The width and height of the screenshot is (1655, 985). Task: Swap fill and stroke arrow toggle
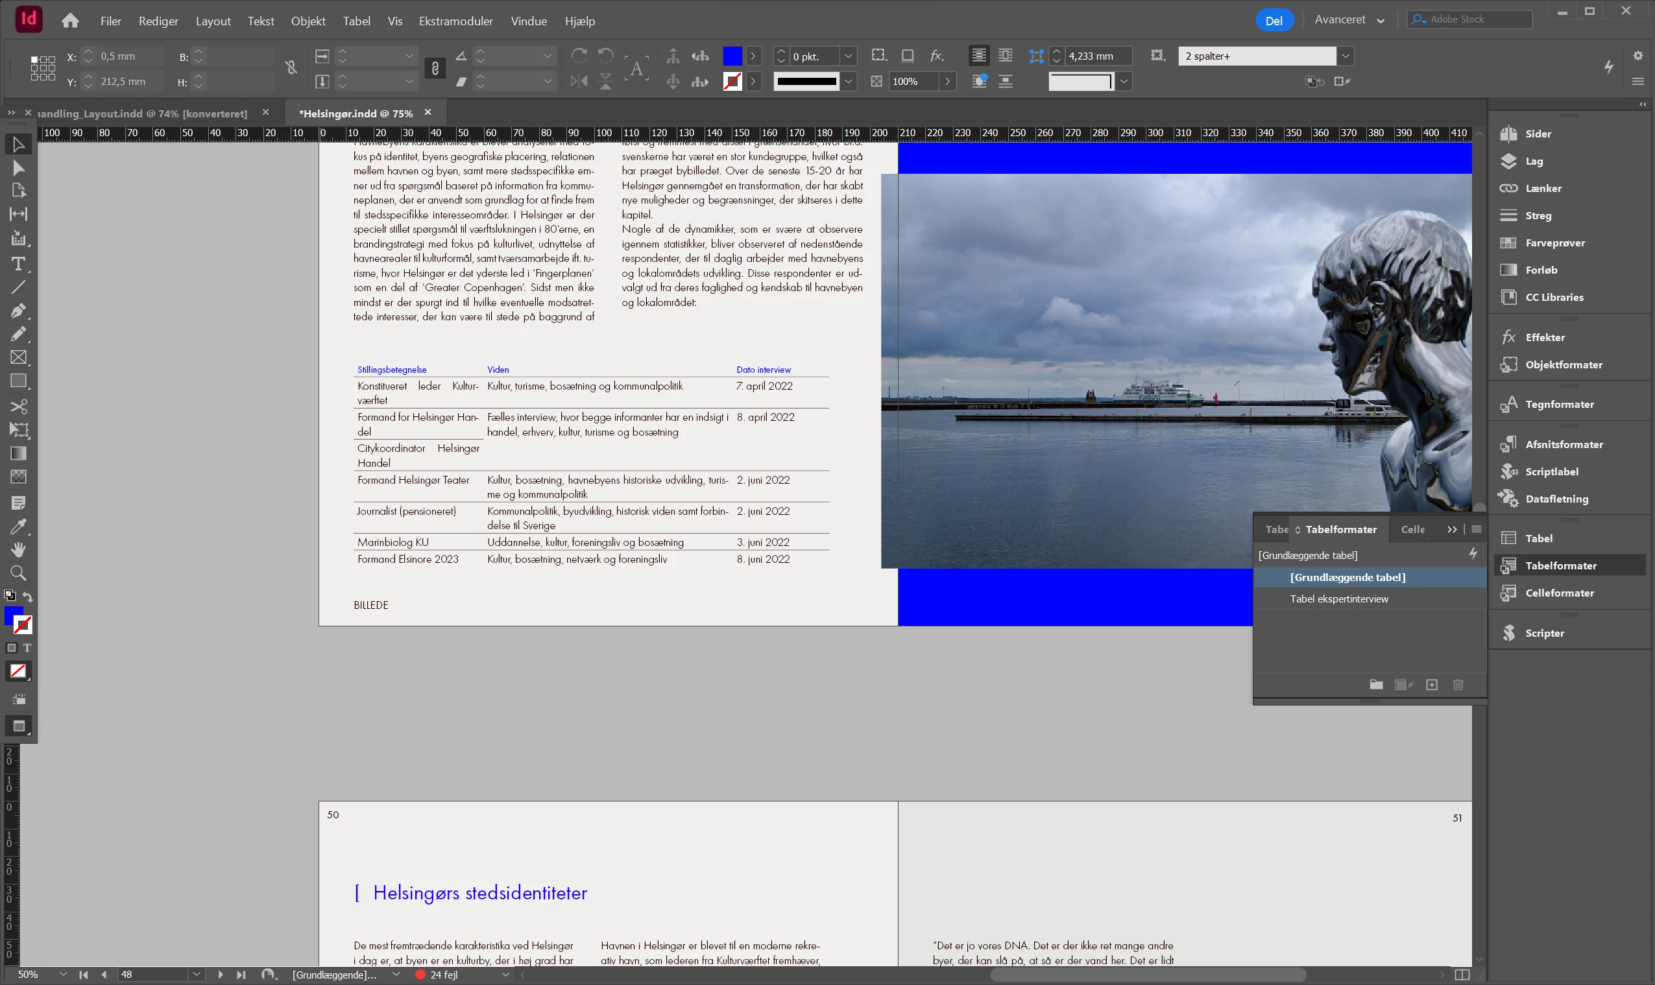(28, 597)
